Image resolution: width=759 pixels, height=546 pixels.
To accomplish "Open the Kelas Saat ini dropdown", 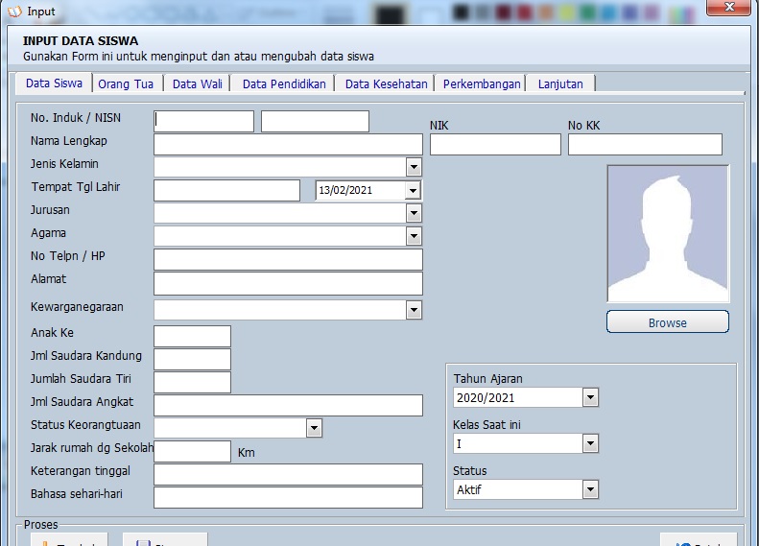I will [x=590, y=443].
